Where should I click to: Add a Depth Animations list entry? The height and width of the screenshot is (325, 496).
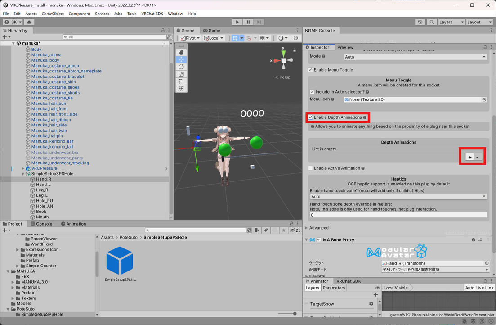pyautogui.click(x=470, y=157)
